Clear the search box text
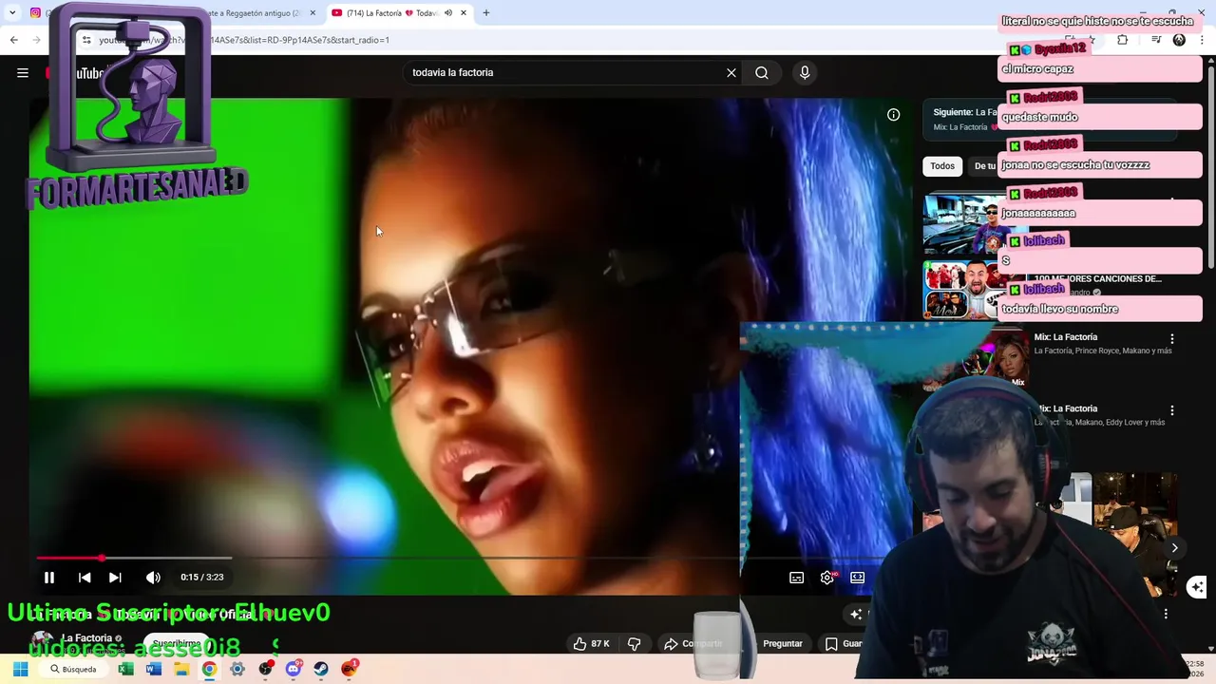This screenshot has height=684, width=1216. (x=731, y=72)
